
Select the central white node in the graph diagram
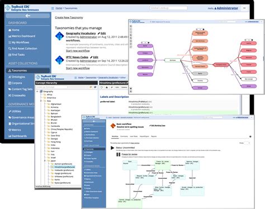point(173,60)
